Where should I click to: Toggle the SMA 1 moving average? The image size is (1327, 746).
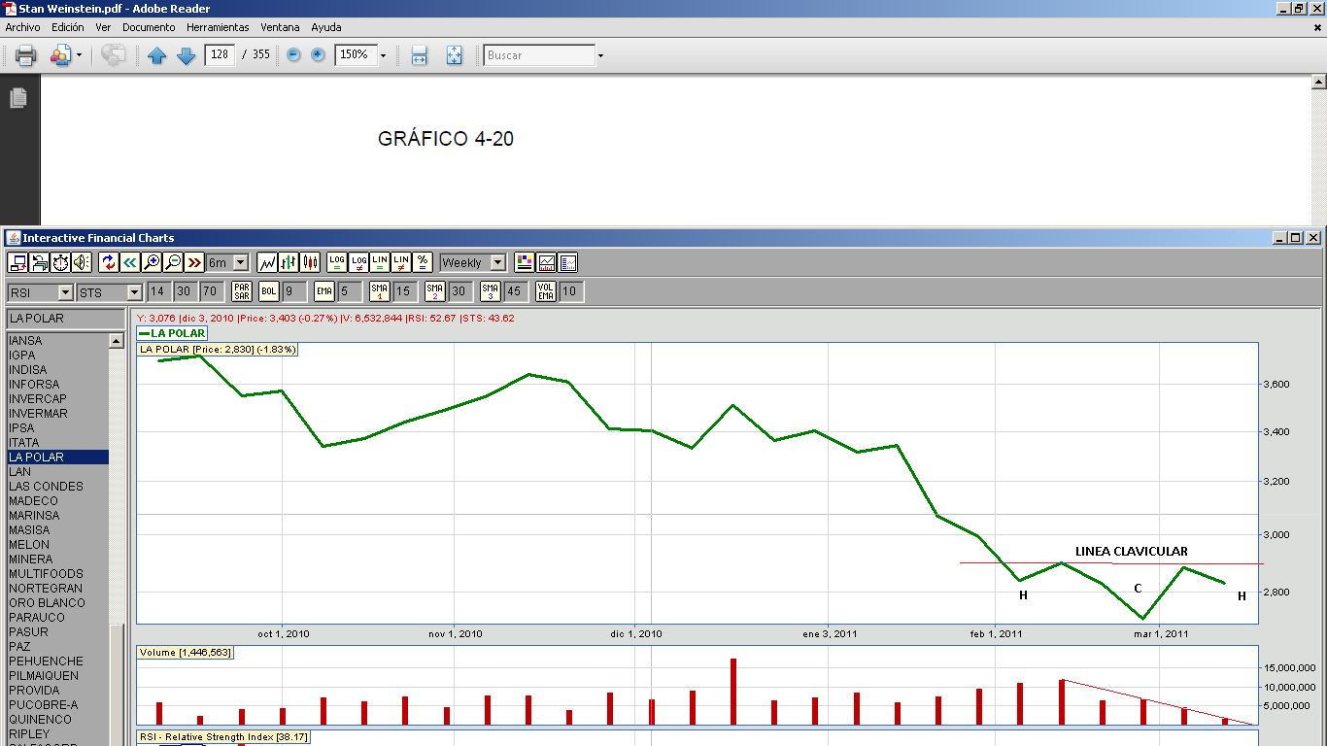point(380,291)
